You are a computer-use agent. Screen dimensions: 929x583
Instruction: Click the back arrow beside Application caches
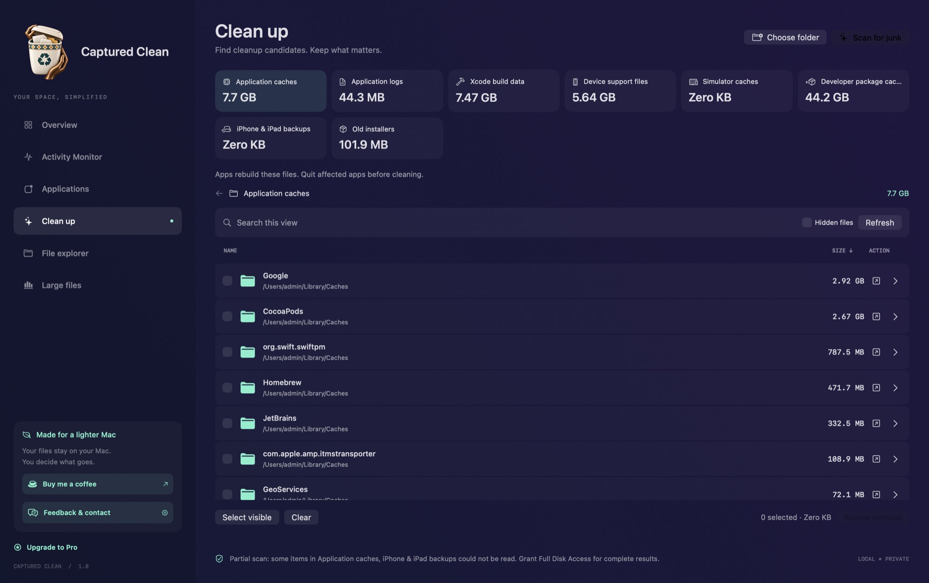(219, 193)
